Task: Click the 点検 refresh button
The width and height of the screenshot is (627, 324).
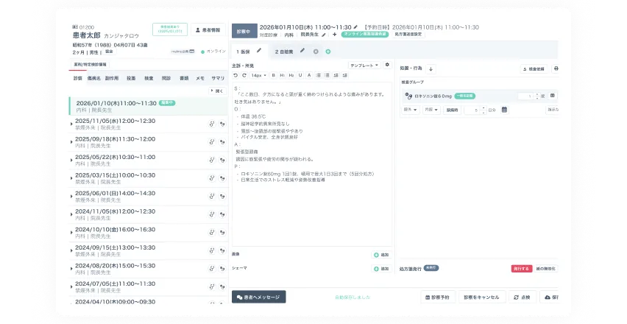Action: click(522, 297)
